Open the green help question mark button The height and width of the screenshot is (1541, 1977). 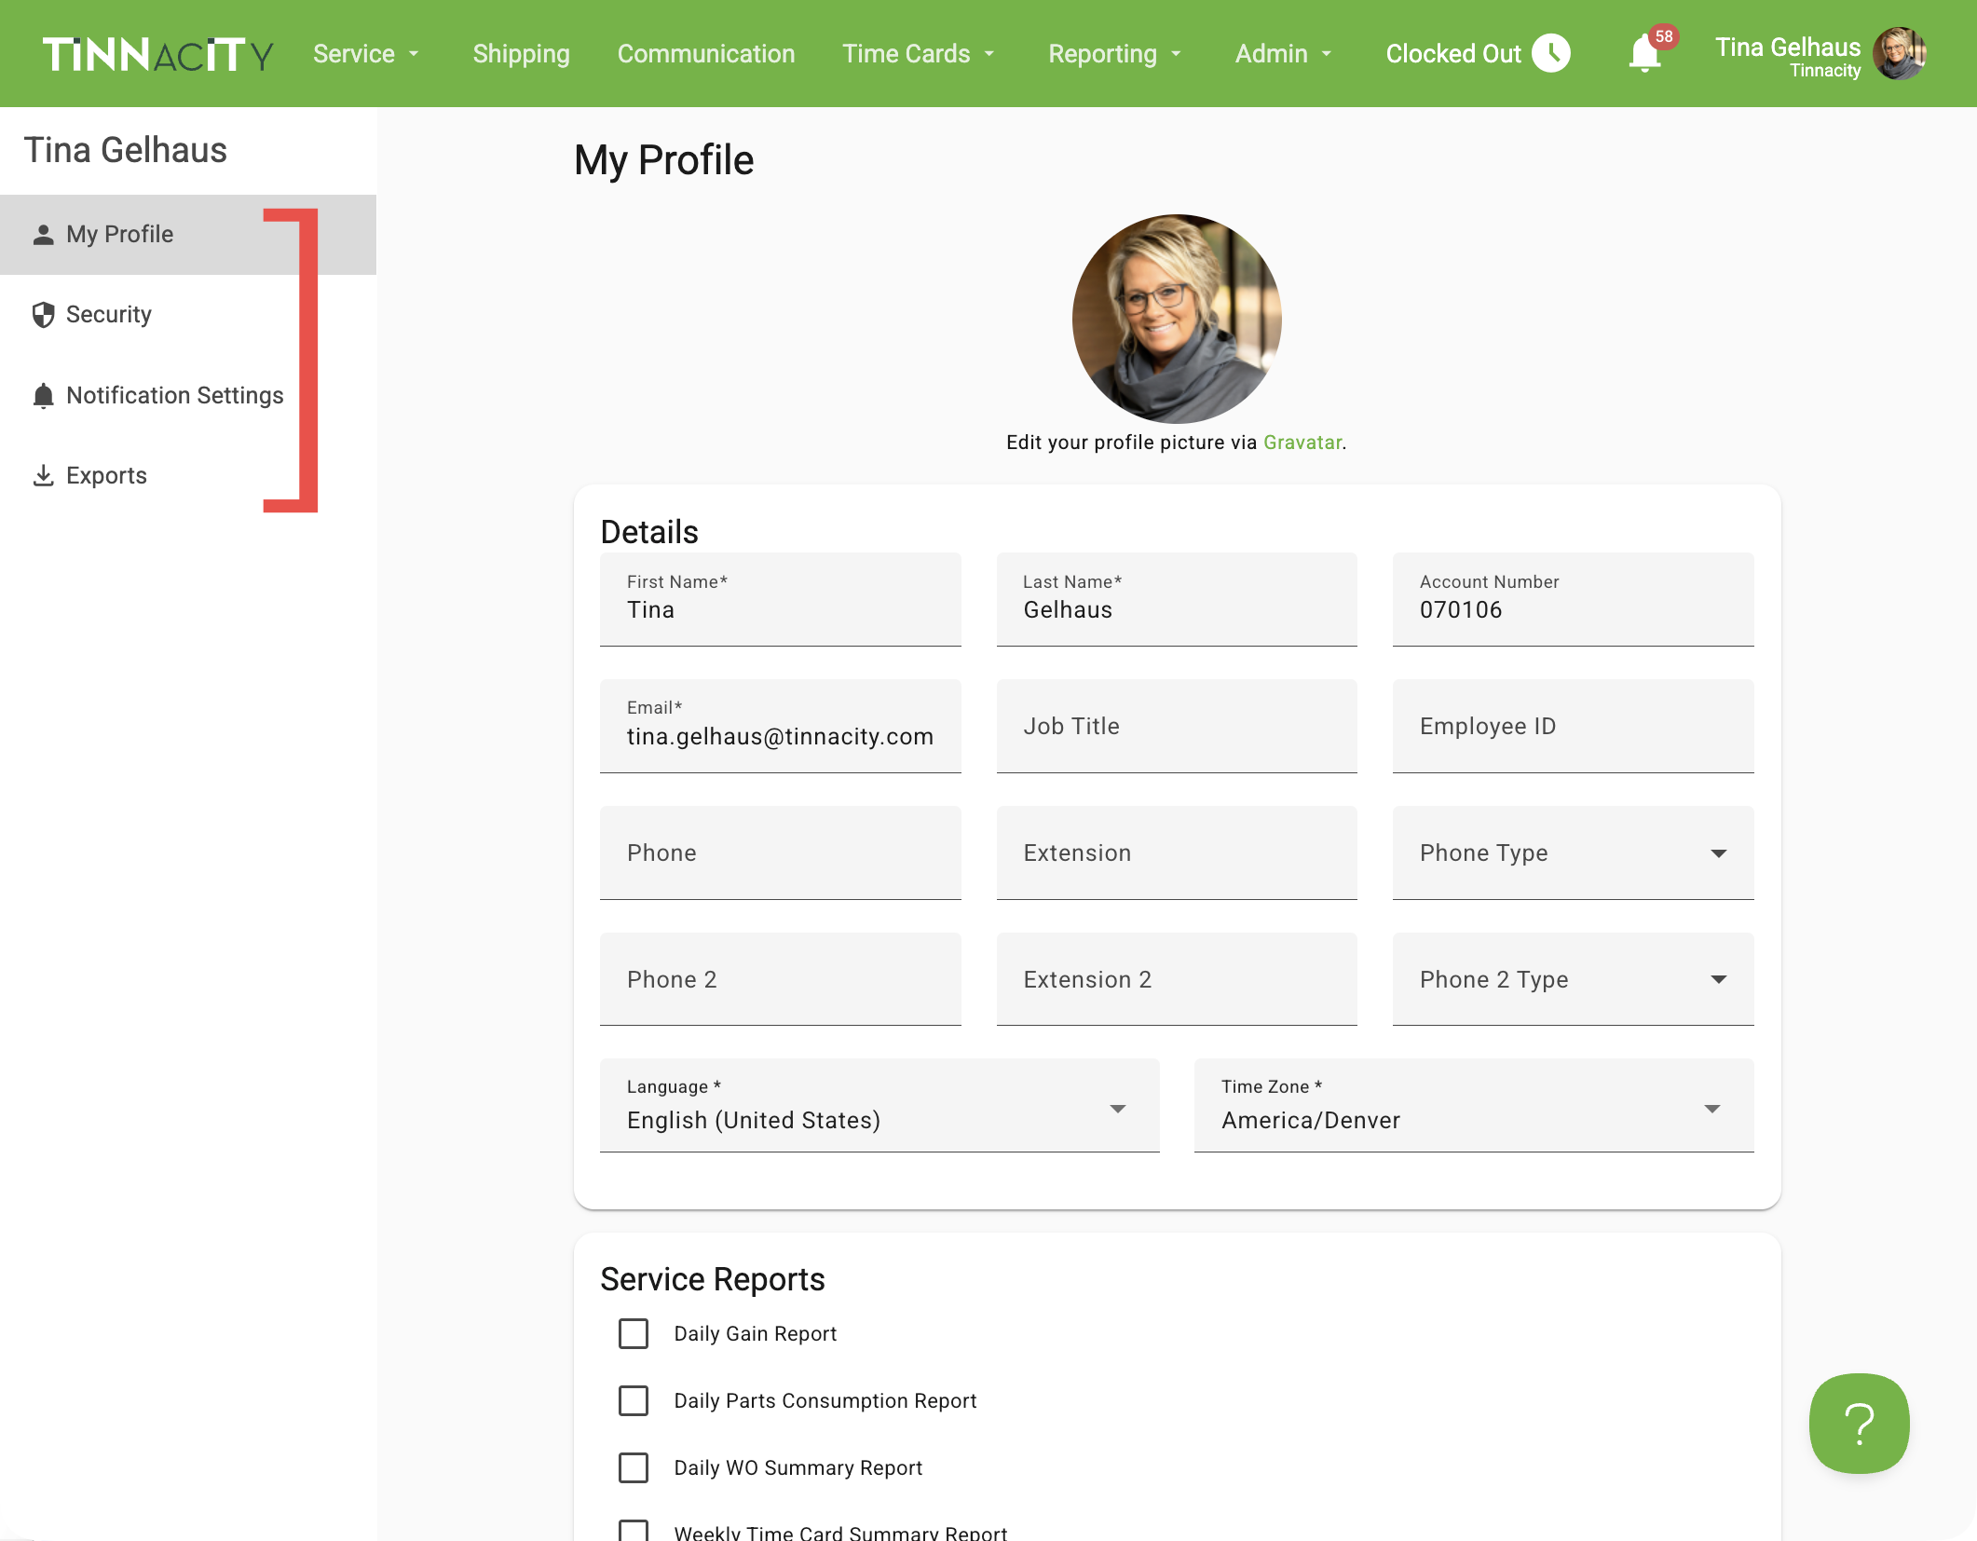tap(1859, 1423)
